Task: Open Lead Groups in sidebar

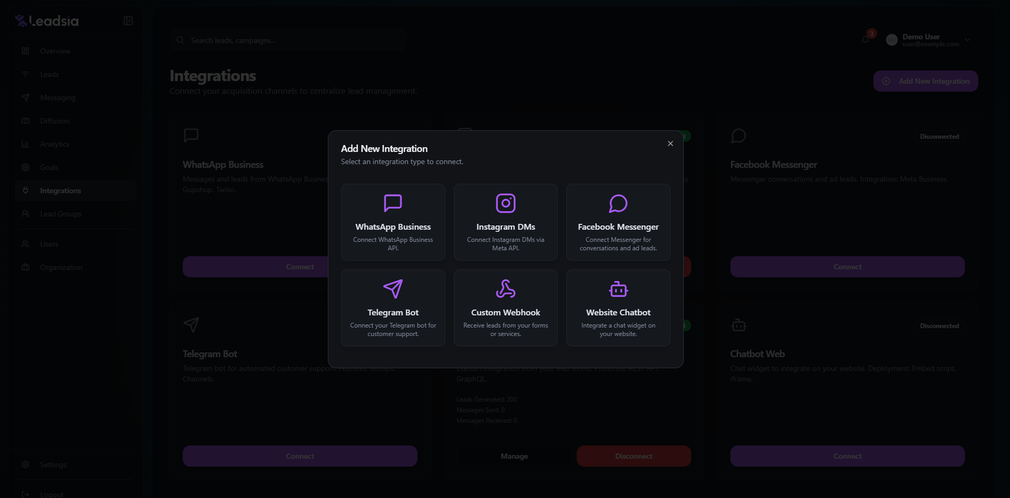Action: pyautogui.click(x=61, y=214)
